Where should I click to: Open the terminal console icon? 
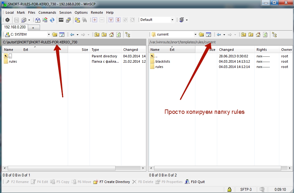[x=61, y=20]
